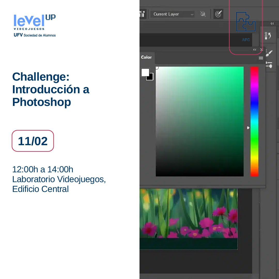This screenshot has height=279, width=279.
Task: Click the circular color picker marker
Action: pos(157,68)
